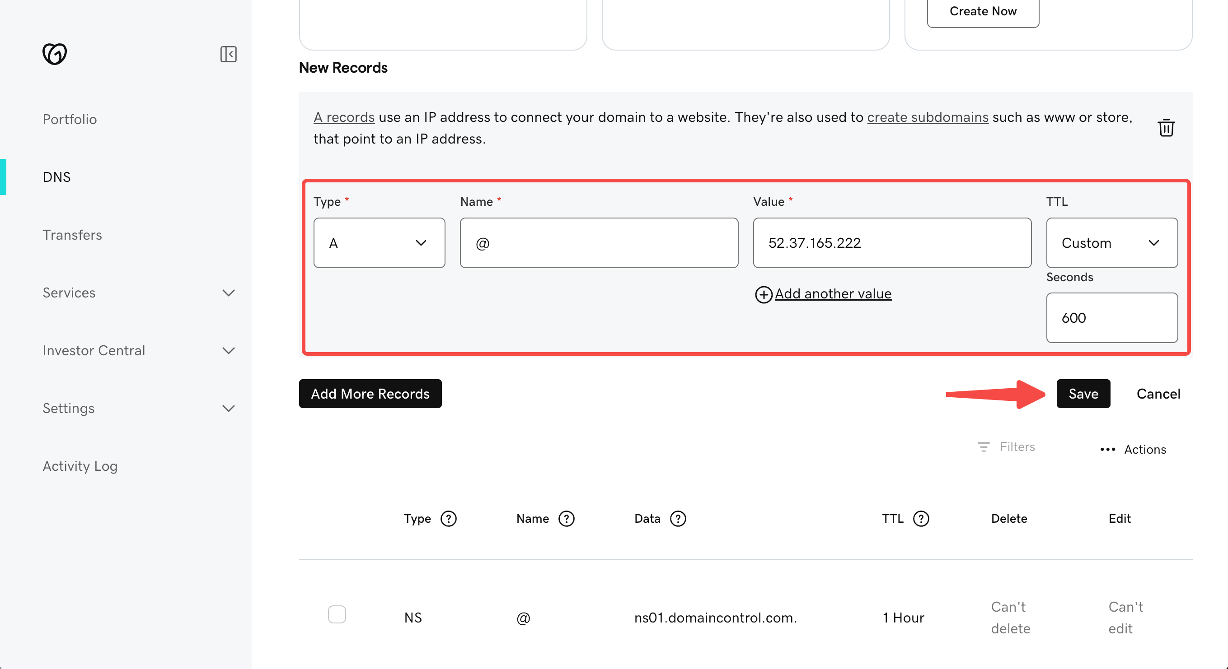Delete the new record with the trash icon

(1166, 128)
